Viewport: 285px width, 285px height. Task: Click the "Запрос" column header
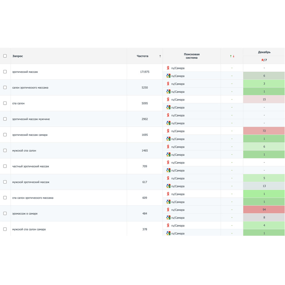point(18,56)
